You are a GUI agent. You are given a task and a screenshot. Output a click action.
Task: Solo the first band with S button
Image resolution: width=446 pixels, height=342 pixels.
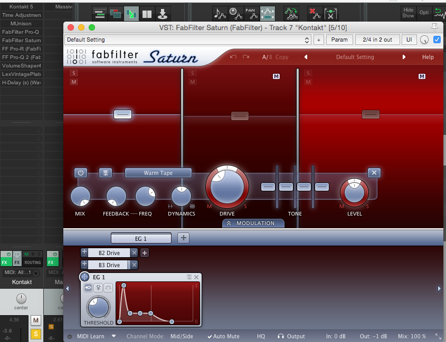pyautogui.click(x=74, y=73)
